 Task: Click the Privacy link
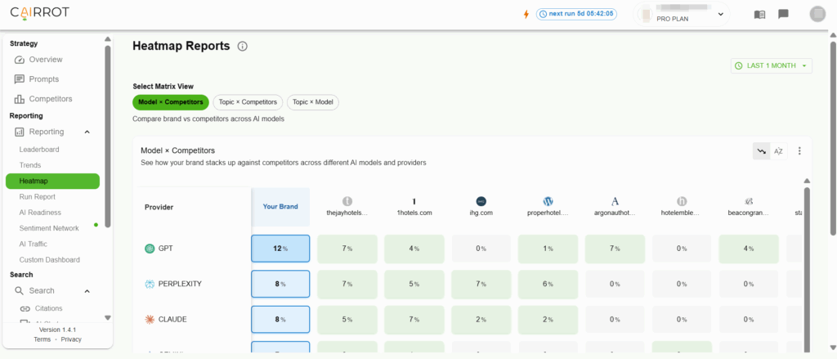(x=72, y=339)
